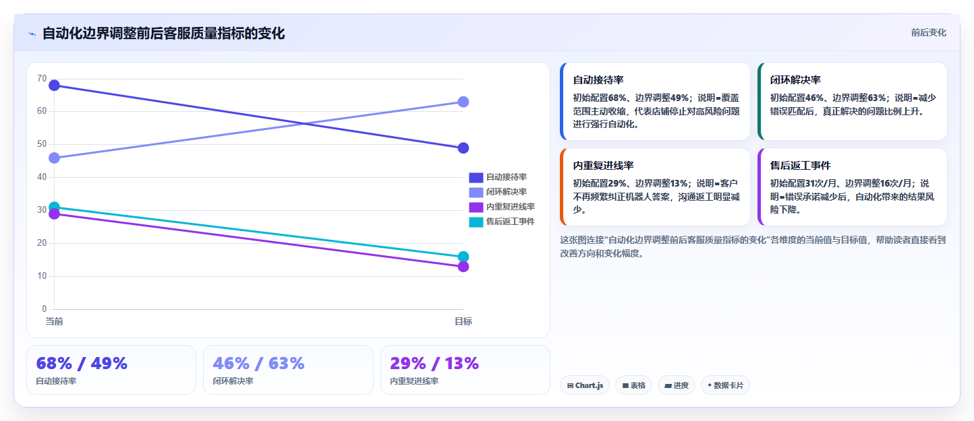The width and height of the screenshot is (974, 421).
Task: Click the diamond icon in 数据卡片 tag
Action: pyautogui.click(x=710, y=386)
